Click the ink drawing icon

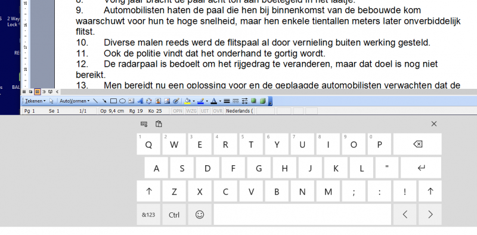(176, 101)
